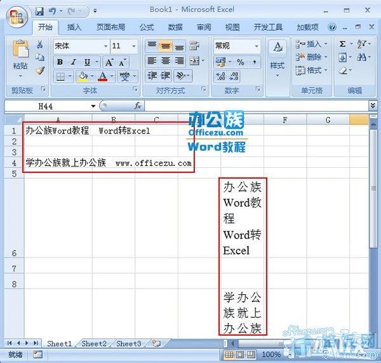This screenshot has width=381, height=363.
Task: Align text left
Action: [x=152, y=61]
